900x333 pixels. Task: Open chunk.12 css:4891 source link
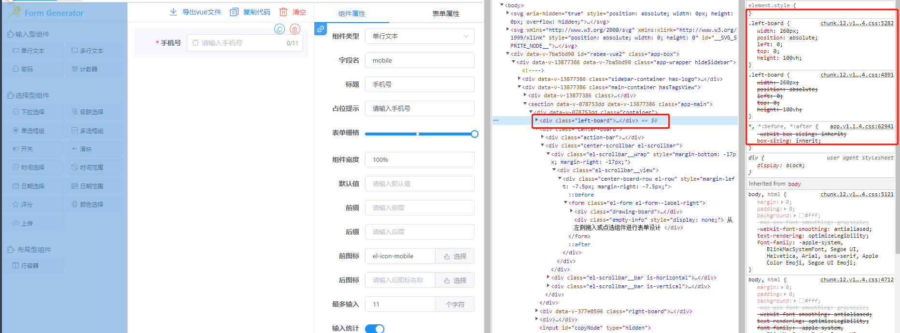point(857,75)
